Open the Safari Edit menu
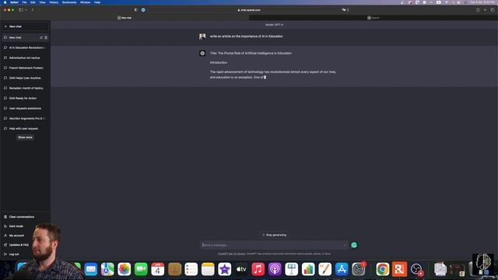 [x=33, y=2]
